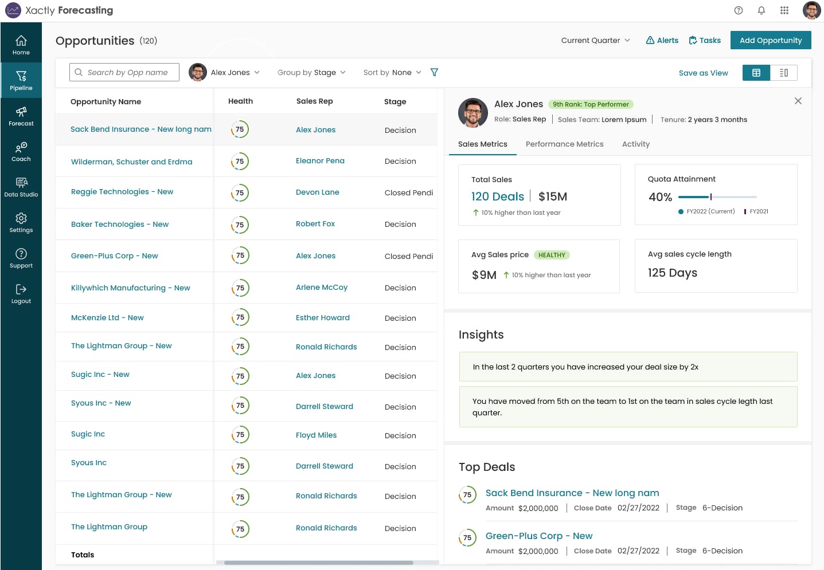Open sales rep Arlene McCoy
The height and width of the screenshot is (570, 824).
click(322, 287)
